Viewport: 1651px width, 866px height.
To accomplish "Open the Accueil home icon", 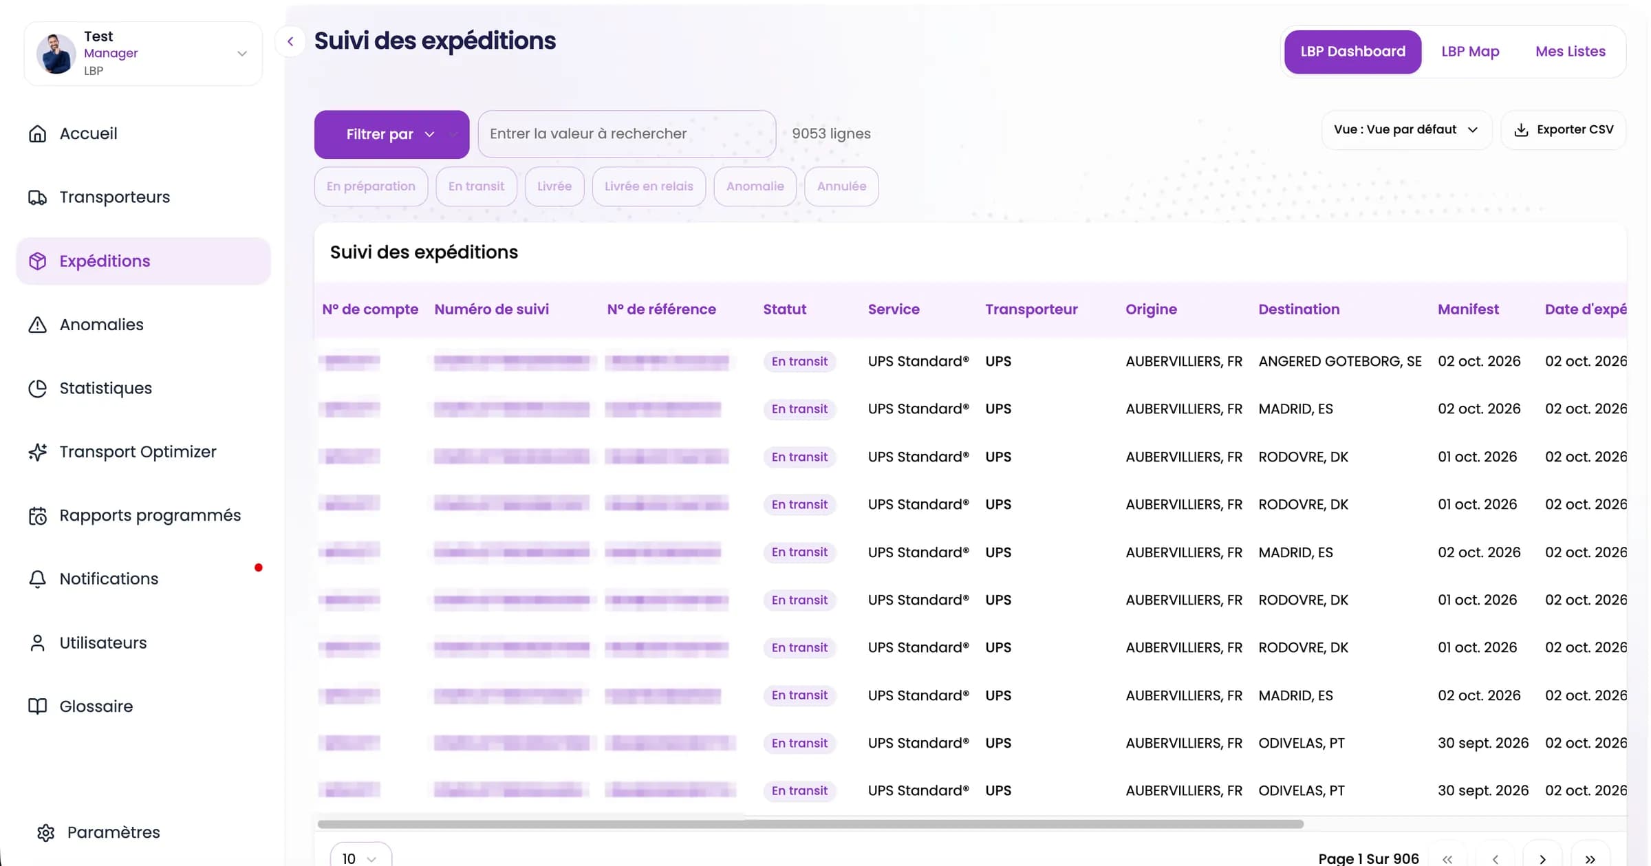I will point(37,133).
